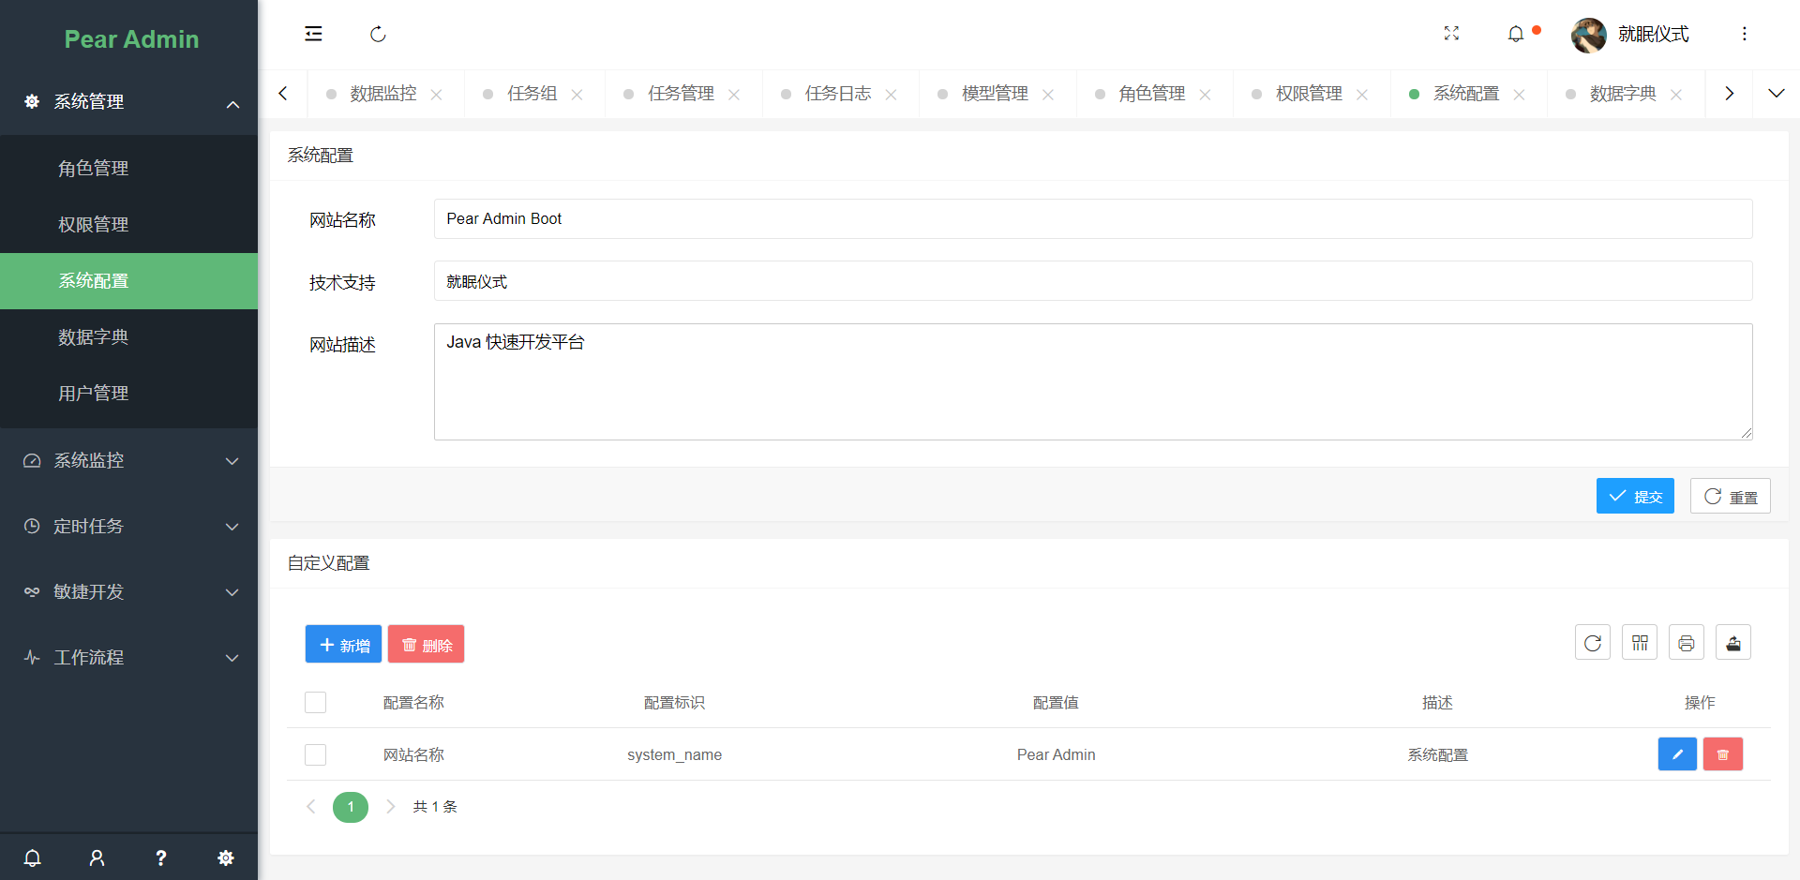
Task: Click the blue 提交 button
Action: [1635, 496]
